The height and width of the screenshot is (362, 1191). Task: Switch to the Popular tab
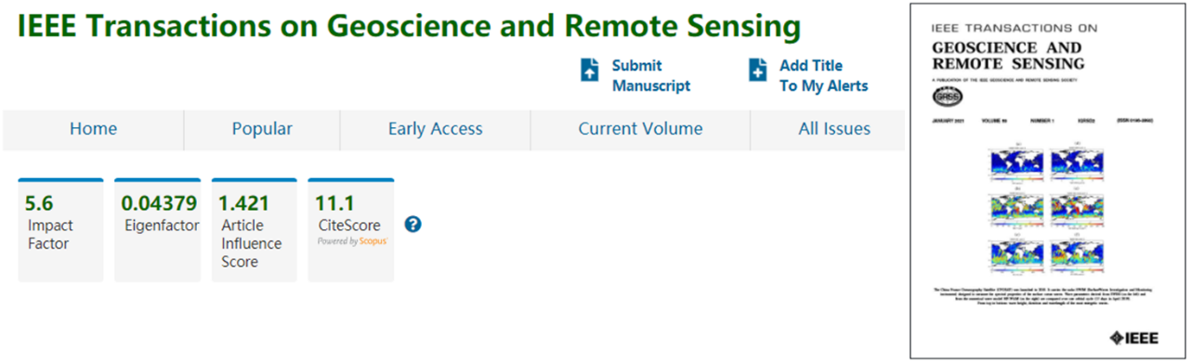(262, 130)
